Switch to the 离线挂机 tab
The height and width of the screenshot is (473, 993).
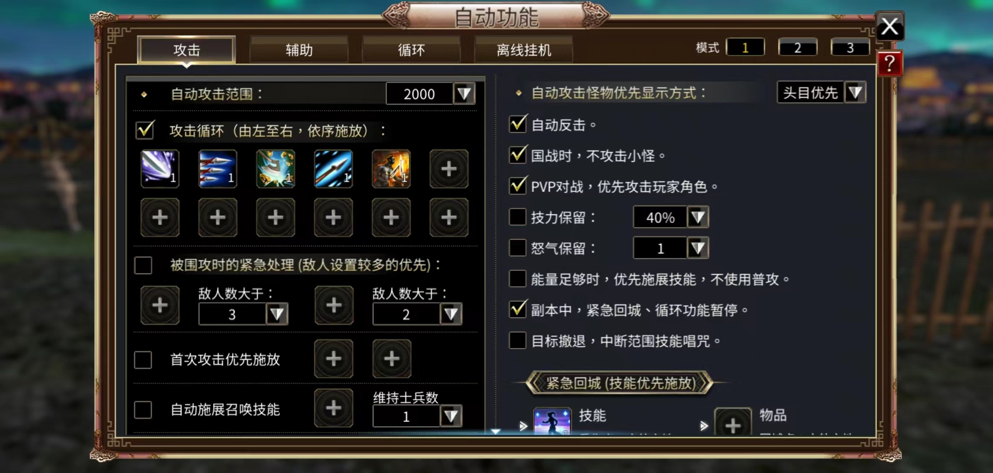524,50
